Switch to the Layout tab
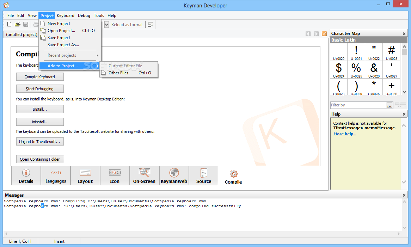411x247 pixels. tap(85, 176)
